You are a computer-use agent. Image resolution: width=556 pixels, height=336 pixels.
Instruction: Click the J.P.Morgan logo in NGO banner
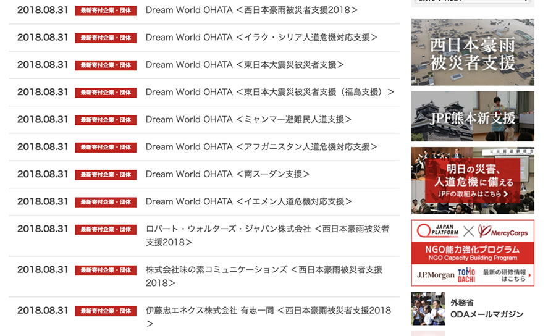[436, 275]
